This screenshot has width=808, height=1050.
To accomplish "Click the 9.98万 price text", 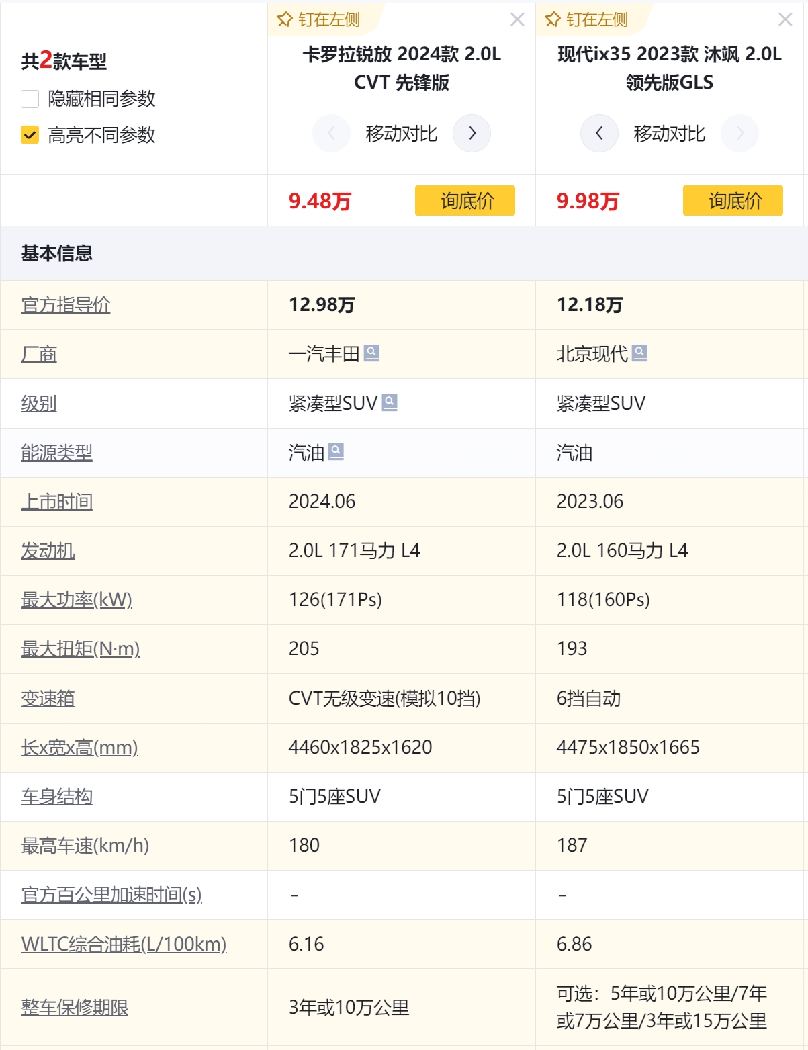I will coord(588,200).
